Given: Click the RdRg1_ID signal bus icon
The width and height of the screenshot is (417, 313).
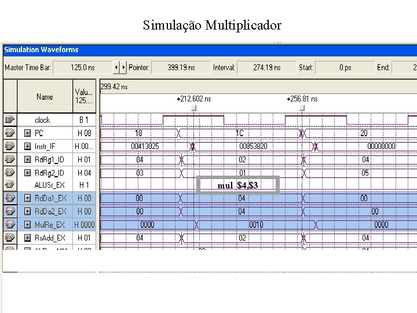Looking at the screenshot, I should 10,159.
